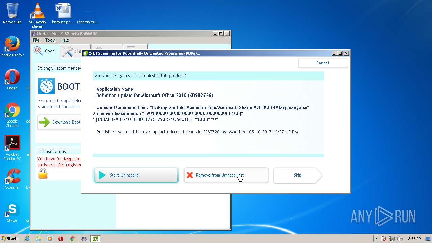Open the Tools menu in UnHackMe
The width and height of the screenshot is (432, 243).
tap(50, 40)
